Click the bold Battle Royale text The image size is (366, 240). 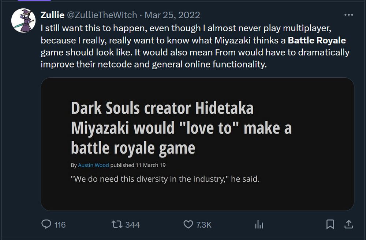tap(317, 40)
